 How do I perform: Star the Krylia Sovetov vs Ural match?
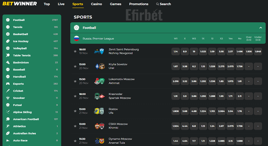coord(75,66)
